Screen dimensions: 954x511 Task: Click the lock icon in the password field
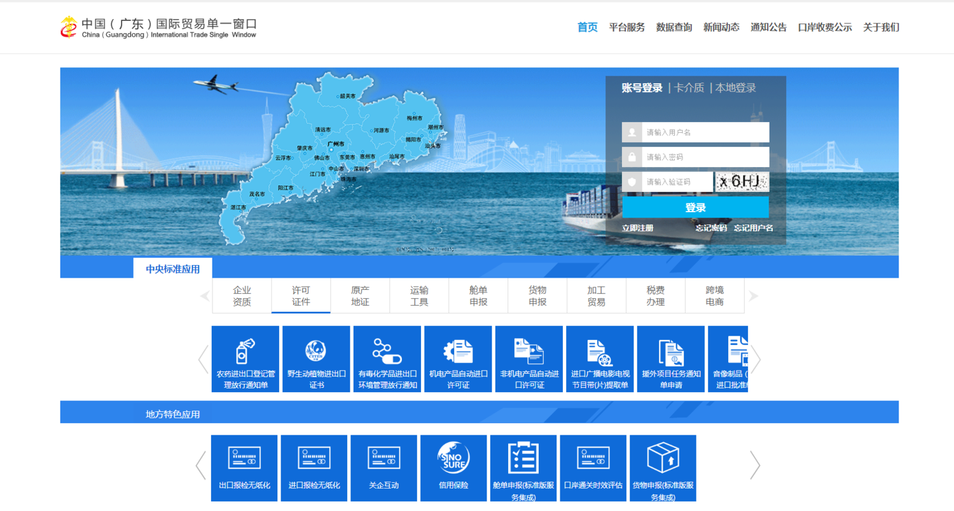coord(632,157)
